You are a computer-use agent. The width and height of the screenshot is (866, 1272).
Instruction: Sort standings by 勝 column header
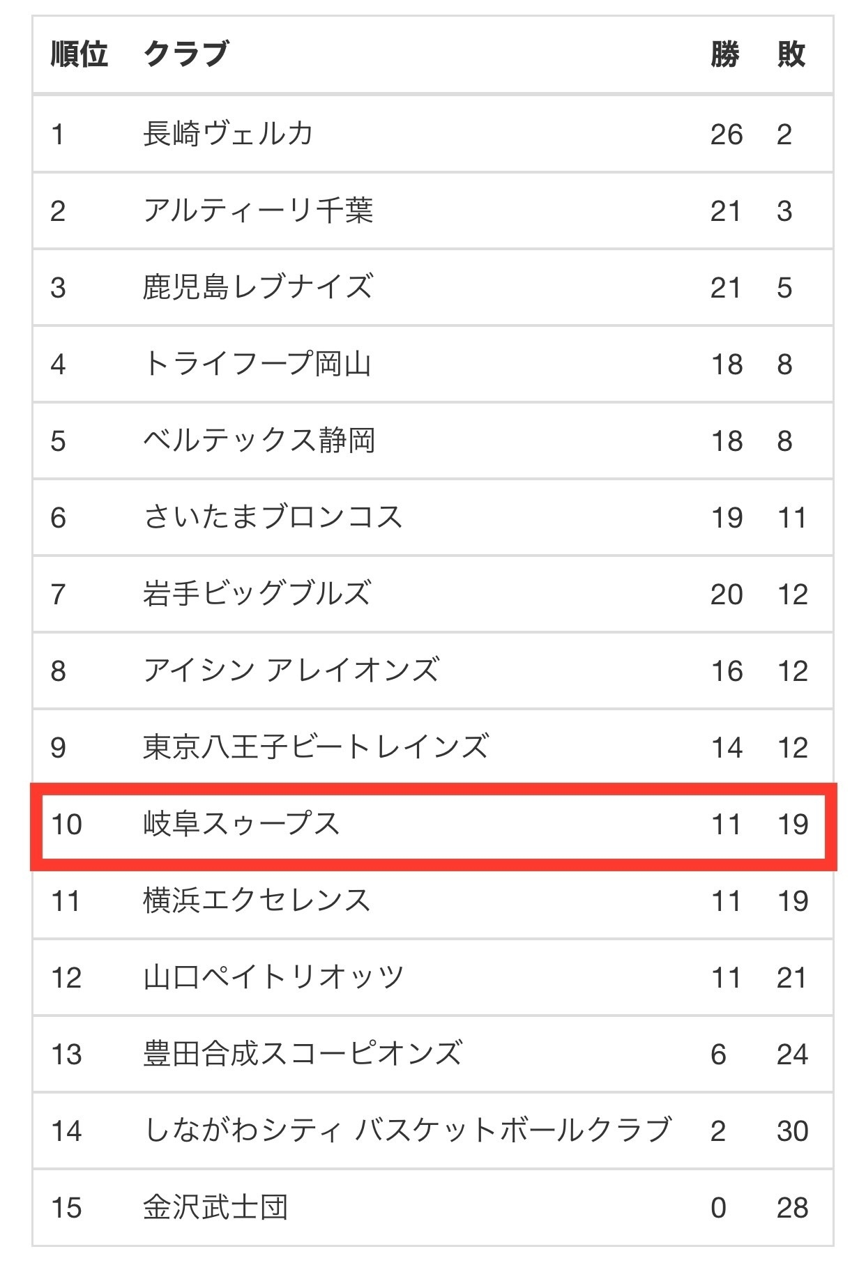coord(725,54)
